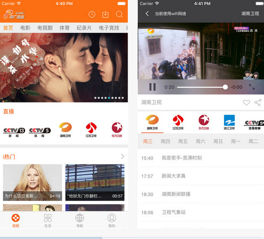Select 生活 bottom navigation icon
264x239 pixels.
tap(48, 220)
